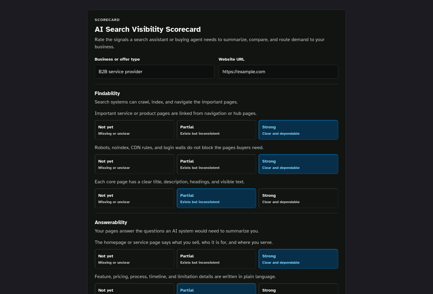Viewport: 433px width, 294px height.
Task: Click the sentence about feature and pricing details
Action: tap(185, 277)
